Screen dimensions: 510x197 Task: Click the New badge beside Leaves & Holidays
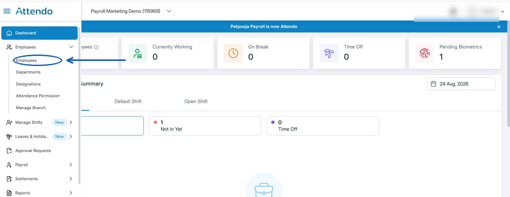60,137
